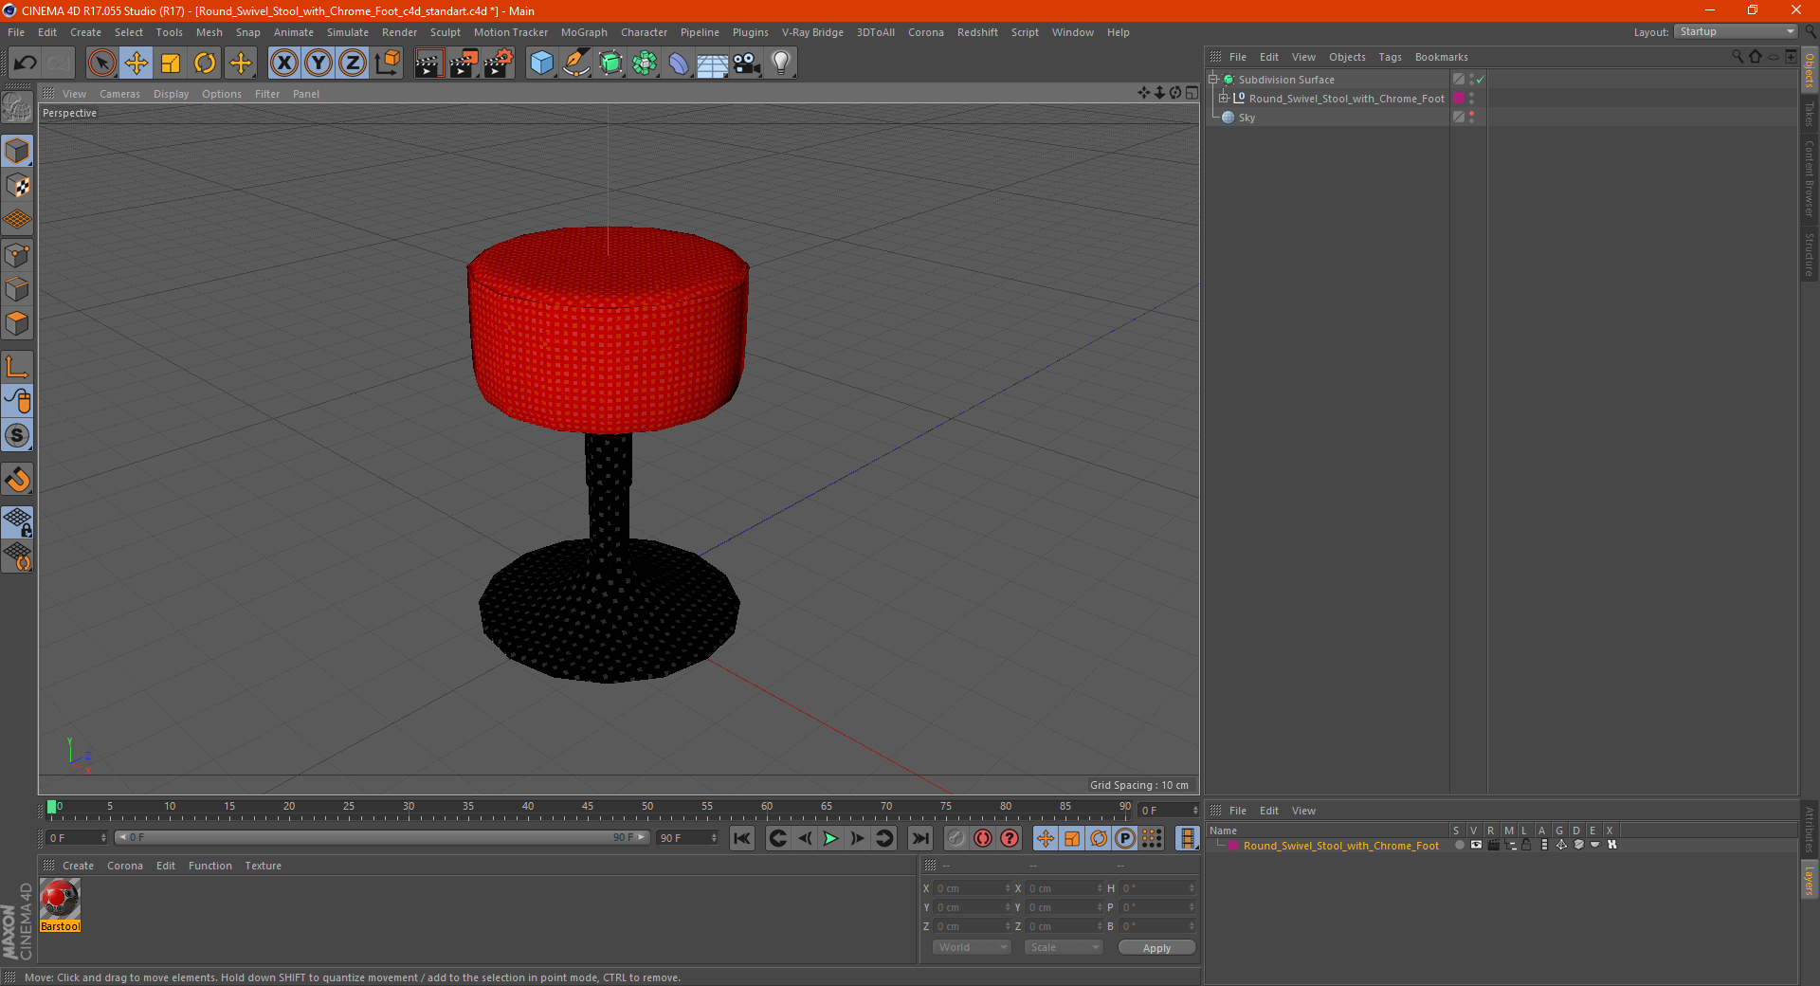Image resolution: width=1820 pixels, height=986 pixels.
Task: Click Render View clapperboard icon
Action: pyautogui.click(x=428, y=64)
